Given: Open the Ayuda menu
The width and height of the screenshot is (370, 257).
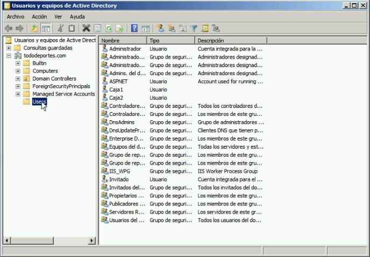Looking at the screenshot, I should (x=77, y=17).
